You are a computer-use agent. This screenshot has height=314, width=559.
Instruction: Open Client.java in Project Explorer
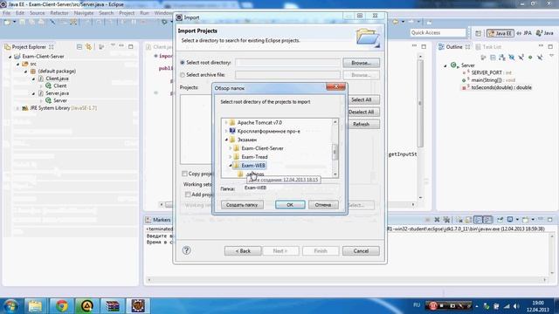click(x=57, y=78)
